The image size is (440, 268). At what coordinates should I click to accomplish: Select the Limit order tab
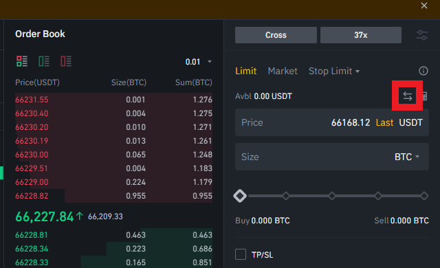[246, 71]
